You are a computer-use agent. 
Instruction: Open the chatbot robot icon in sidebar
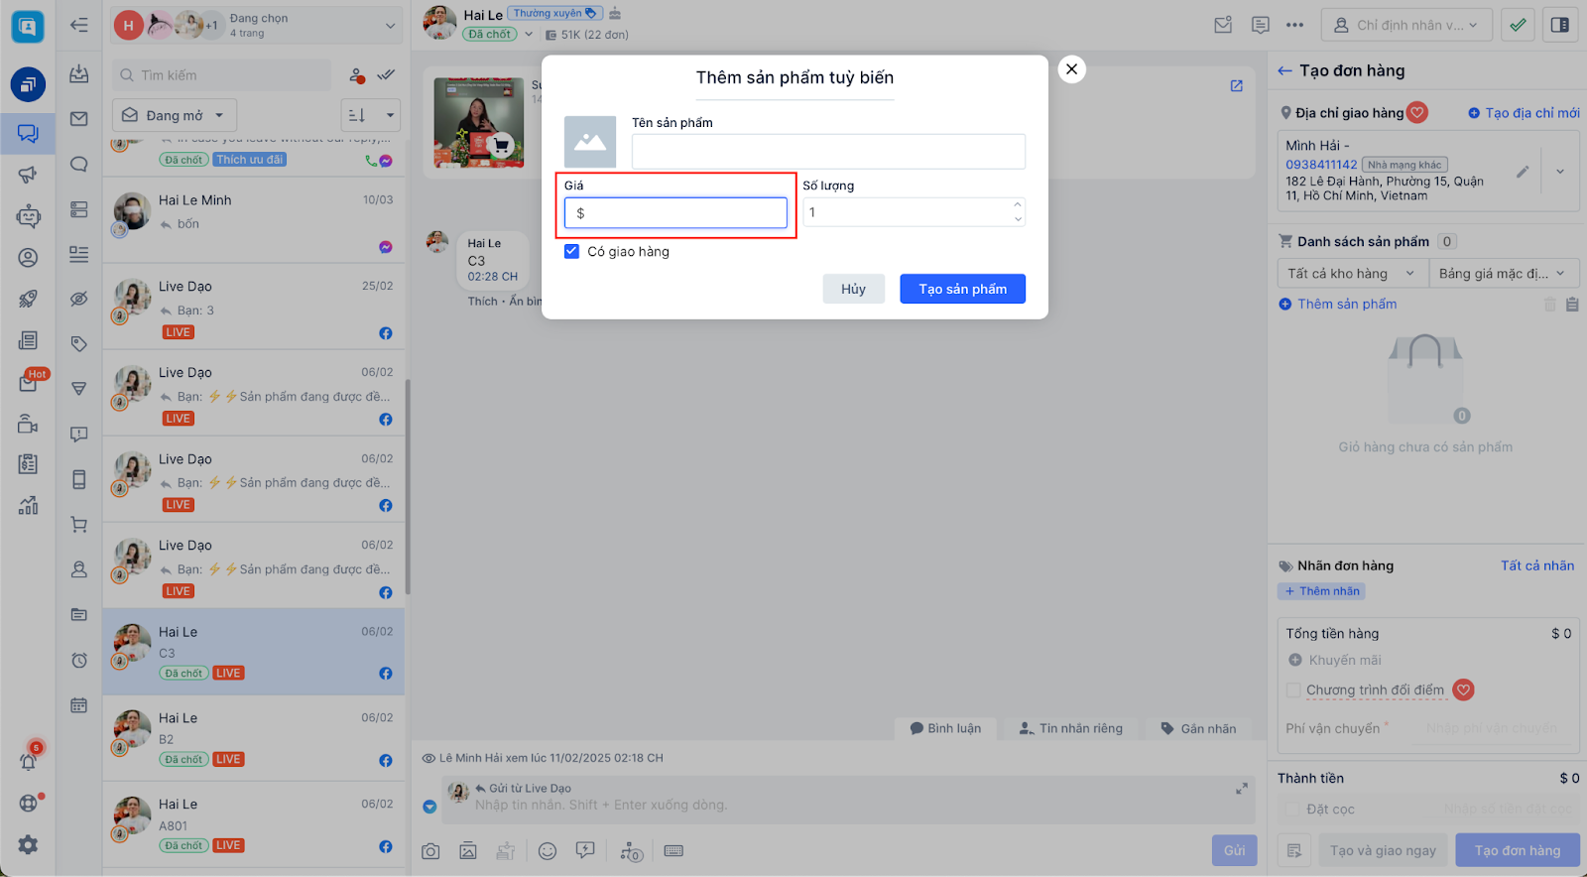click(x=28, y=215)
